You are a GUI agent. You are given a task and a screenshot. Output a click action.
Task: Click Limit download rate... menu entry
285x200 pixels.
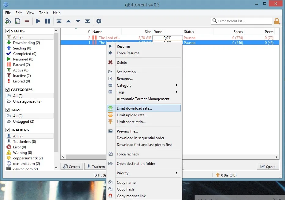click(144, 108)
